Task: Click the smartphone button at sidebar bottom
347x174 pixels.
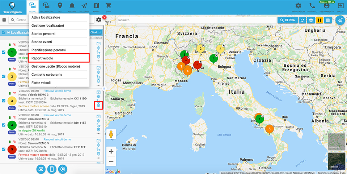Action: [52, 169]
